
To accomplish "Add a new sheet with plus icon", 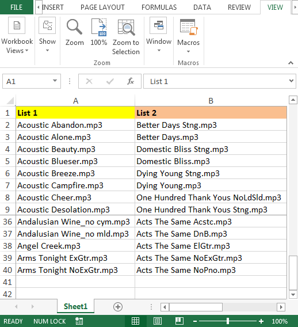I will coord(118,307).
